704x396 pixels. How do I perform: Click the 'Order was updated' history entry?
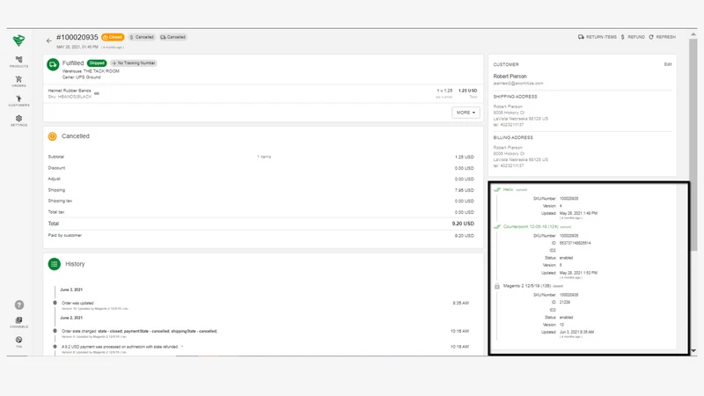pos(77,303)
